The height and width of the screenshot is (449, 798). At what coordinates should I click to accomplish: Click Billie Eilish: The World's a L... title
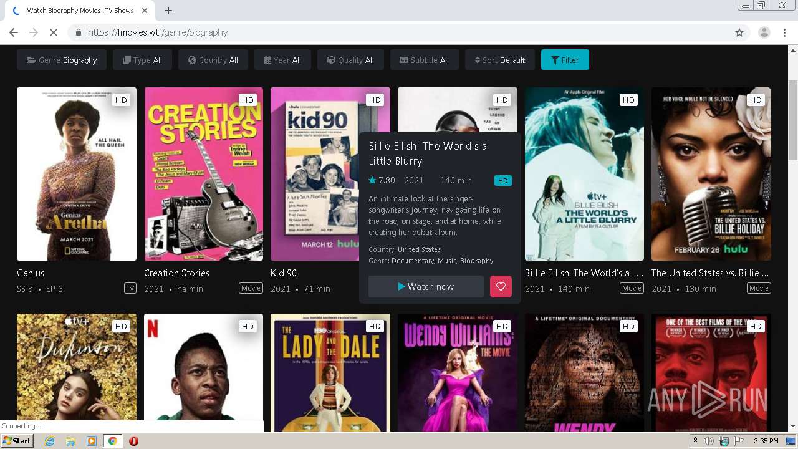(584, 273)
